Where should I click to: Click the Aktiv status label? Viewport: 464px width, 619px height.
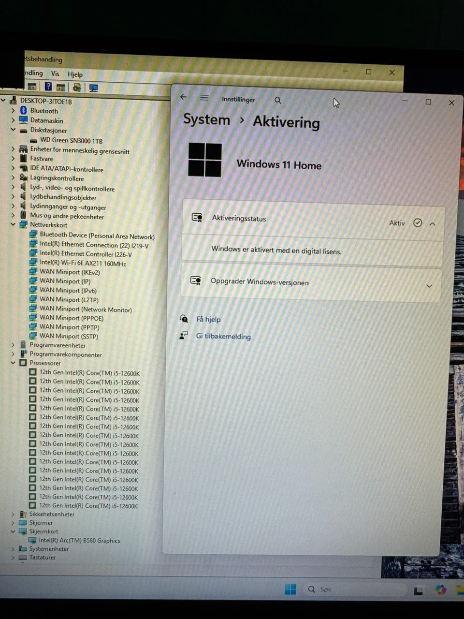point(397,222)
